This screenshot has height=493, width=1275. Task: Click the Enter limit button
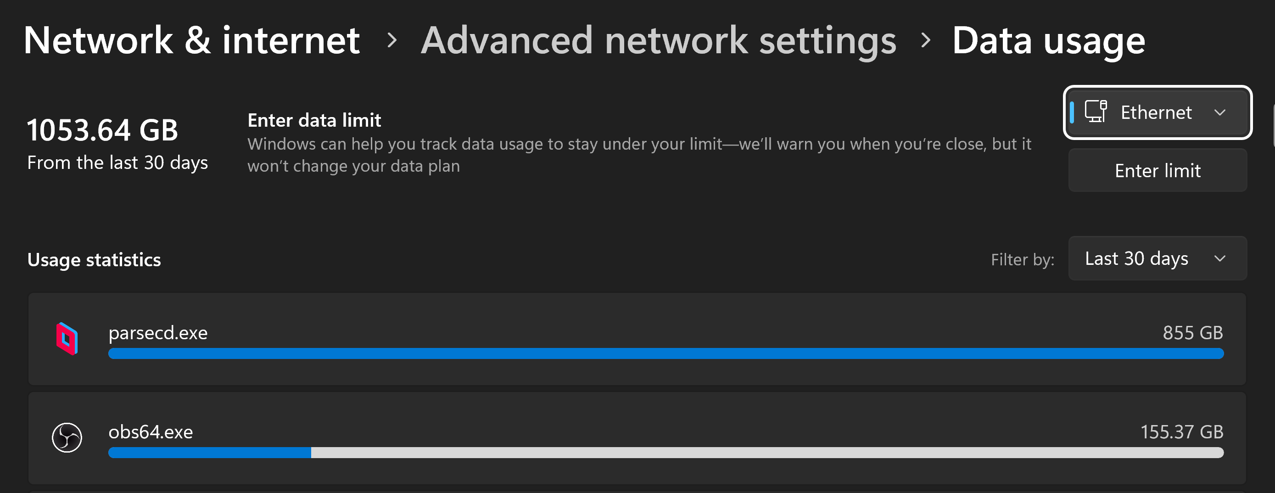pos(1157,170)
